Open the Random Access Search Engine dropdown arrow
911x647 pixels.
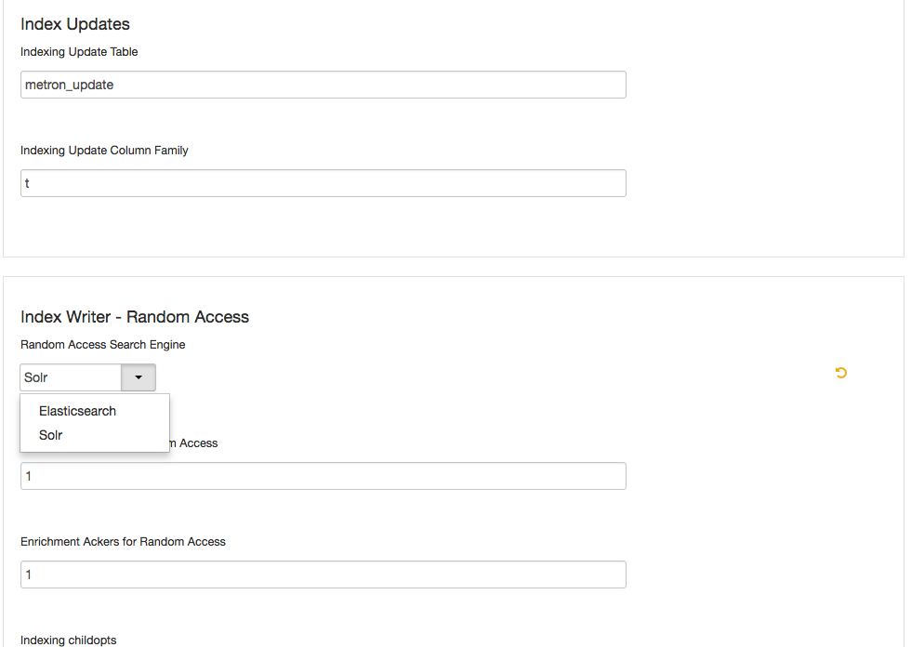[x=139, y=377]
